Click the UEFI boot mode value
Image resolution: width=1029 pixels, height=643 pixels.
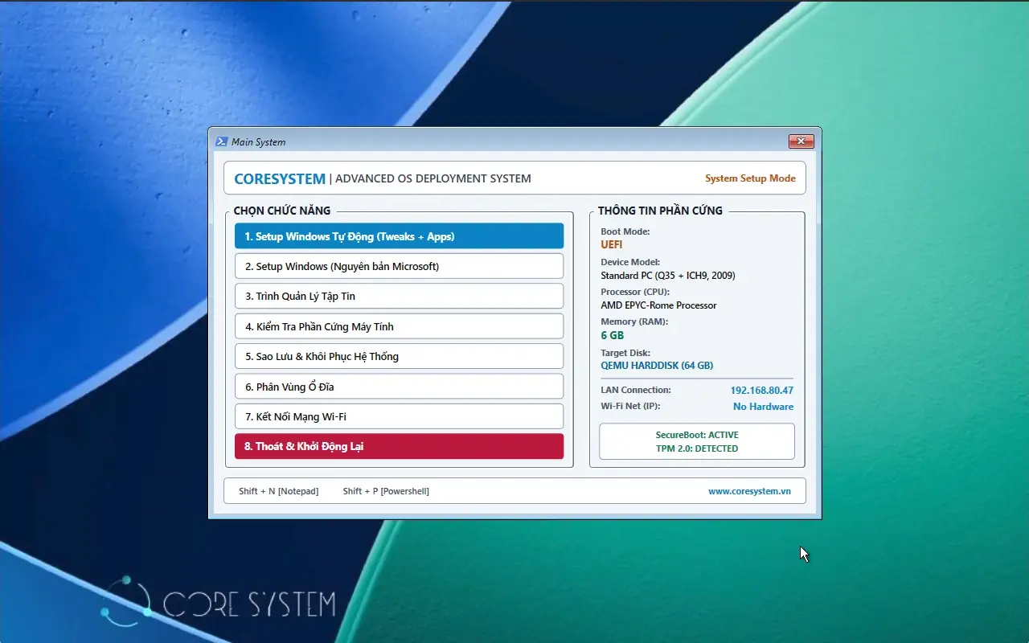point(612,244)
